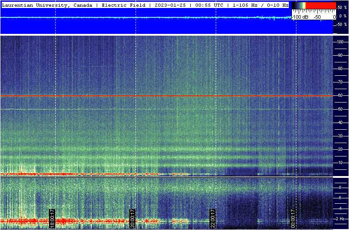349x230 pixels.
Task: Click the dB color scale gradient bar
Action: click(x=313, y=6)
